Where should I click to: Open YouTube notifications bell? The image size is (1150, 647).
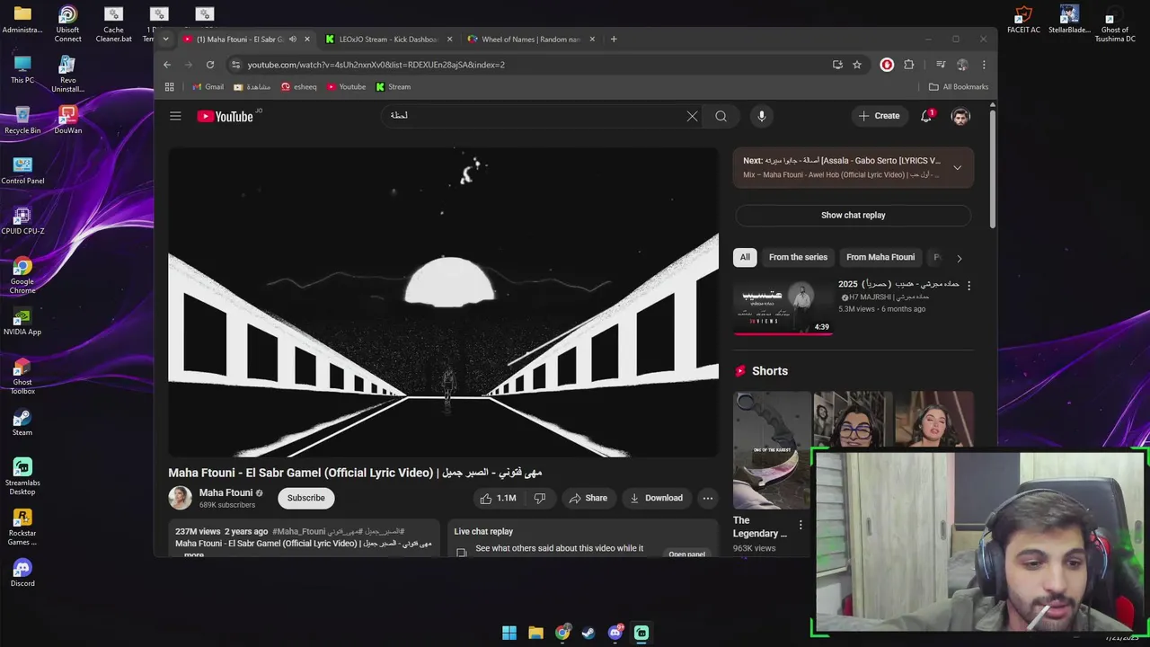pos(926,116)
